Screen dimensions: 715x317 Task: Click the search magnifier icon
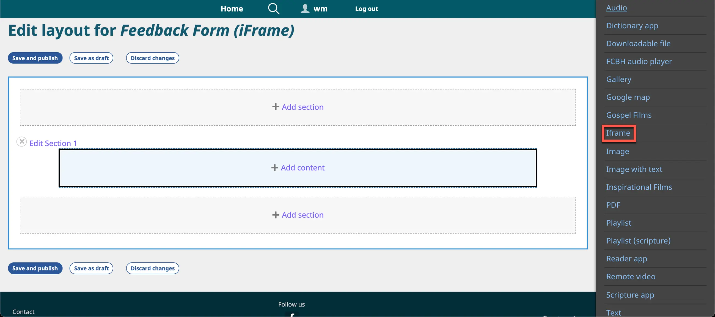pyautogui.click(x=273, y=9)
